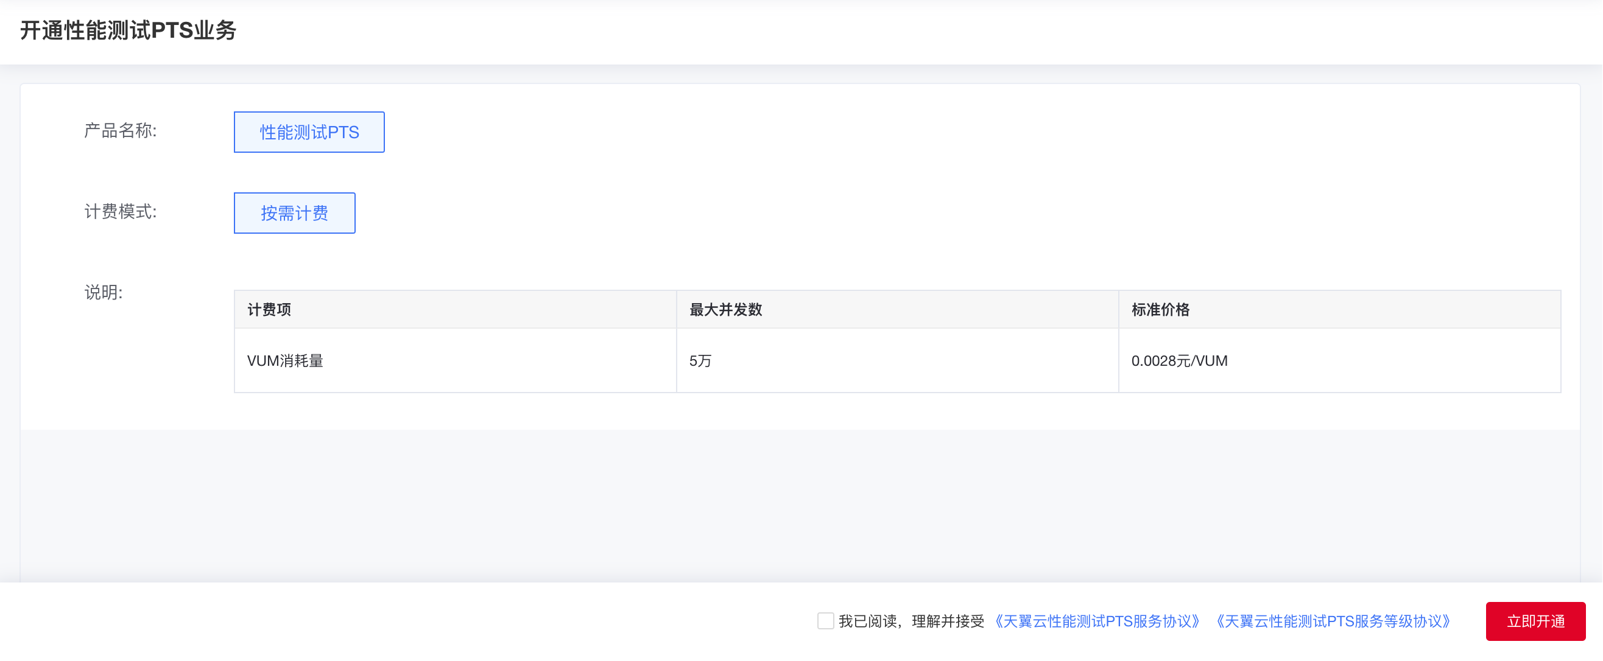Click the 产品名称 label
The width and height of the screenshot is (1603, 661).
[x=120, y=131]
